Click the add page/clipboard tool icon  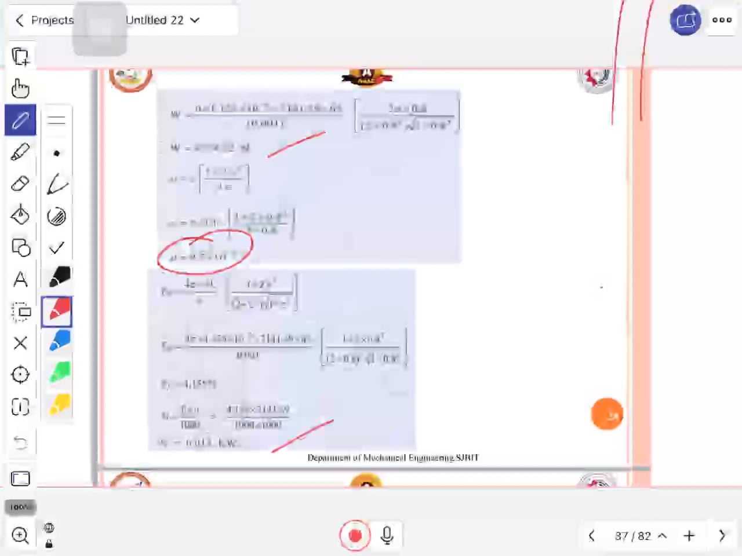pyautogui.click(x=20, y=56)
